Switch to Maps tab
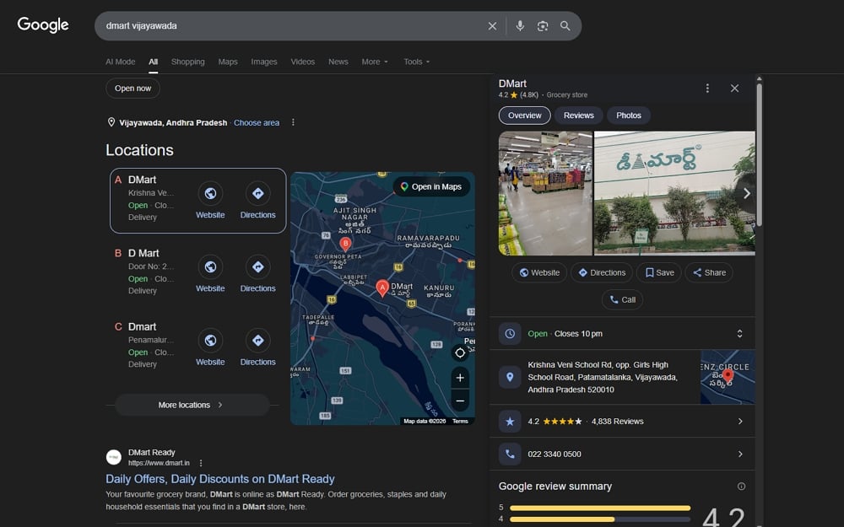844x527 pixels. pos(228,62)
